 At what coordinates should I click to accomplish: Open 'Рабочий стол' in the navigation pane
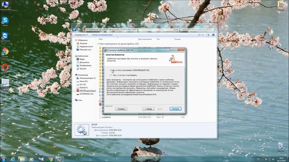pos(84,49)
